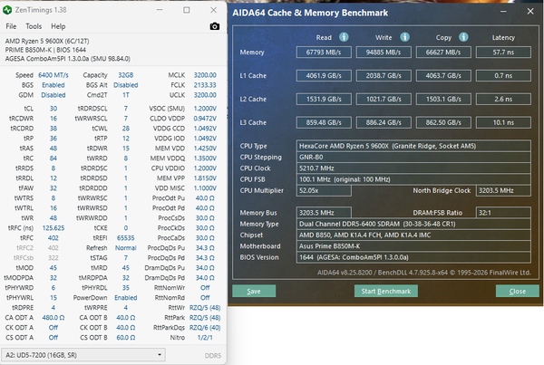This screenshot has height=365, width=544.
Task: Click the Write info icon
Action: click(x=404, y=37)
